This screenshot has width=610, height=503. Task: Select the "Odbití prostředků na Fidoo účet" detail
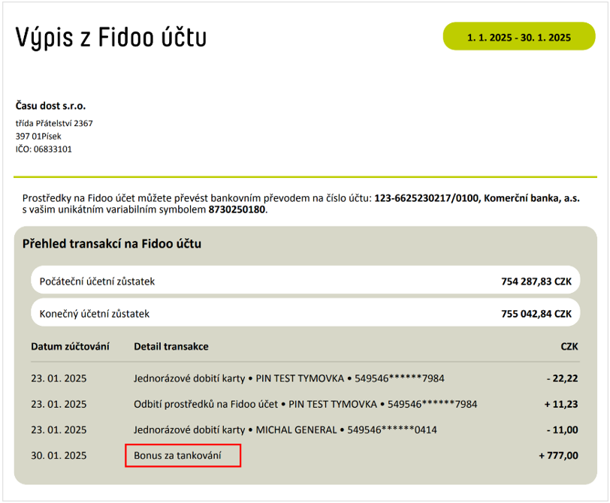306,404
